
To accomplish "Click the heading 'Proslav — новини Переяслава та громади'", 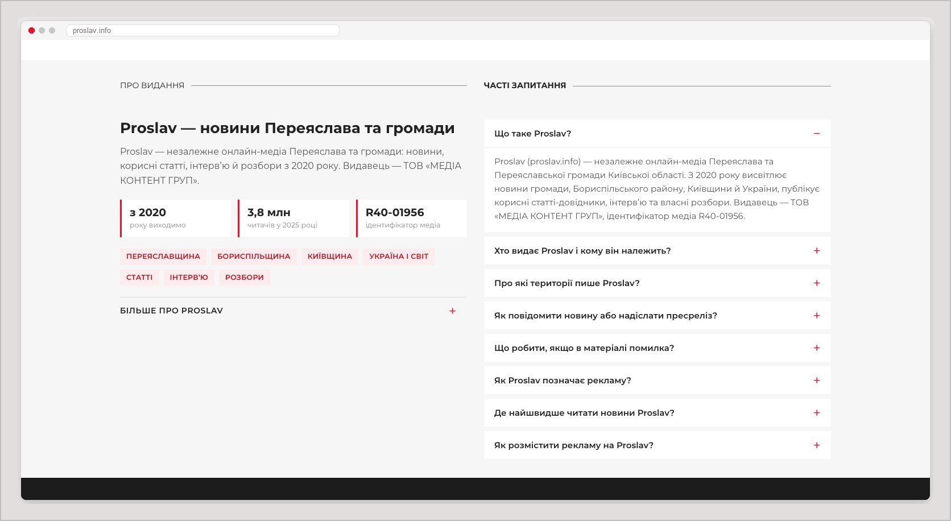I will pyautogui.click(x=287, y=129).
